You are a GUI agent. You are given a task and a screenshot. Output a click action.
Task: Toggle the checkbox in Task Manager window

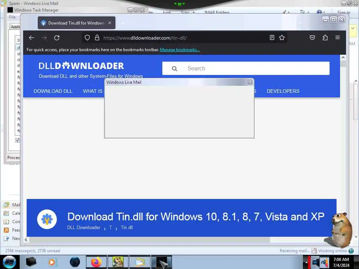coord(18,140)
